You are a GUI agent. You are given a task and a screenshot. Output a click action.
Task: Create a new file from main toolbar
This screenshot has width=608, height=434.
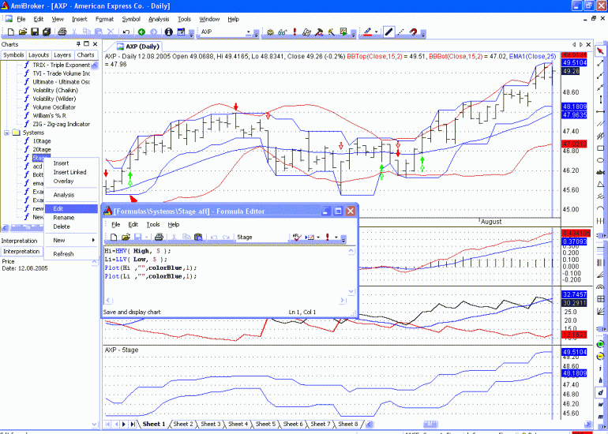point(11,32)
